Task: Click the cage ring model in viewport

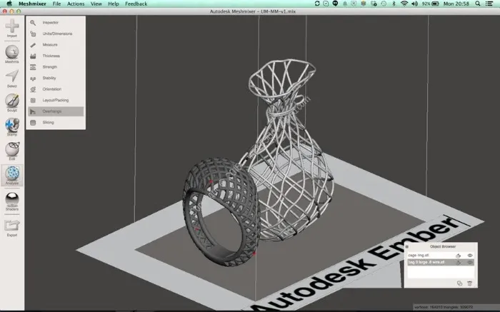Action: tap(220, 212)
